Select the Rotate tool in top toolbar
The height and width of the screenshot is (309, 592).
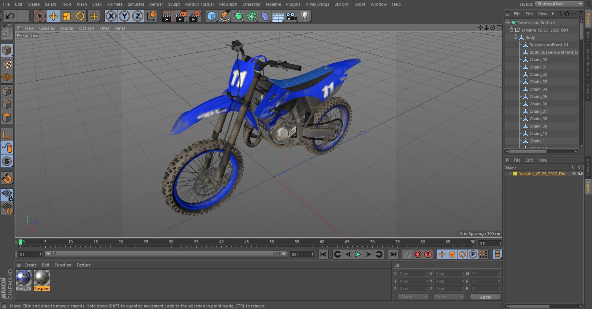[80, 16]
